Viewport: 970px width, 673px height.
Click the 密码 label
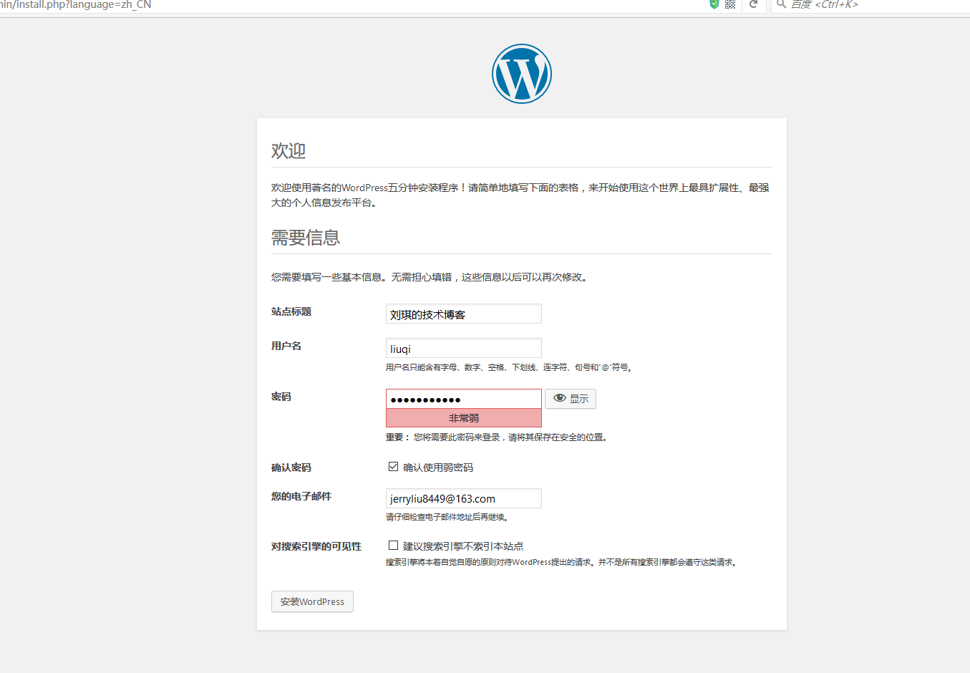coord(281,397)
